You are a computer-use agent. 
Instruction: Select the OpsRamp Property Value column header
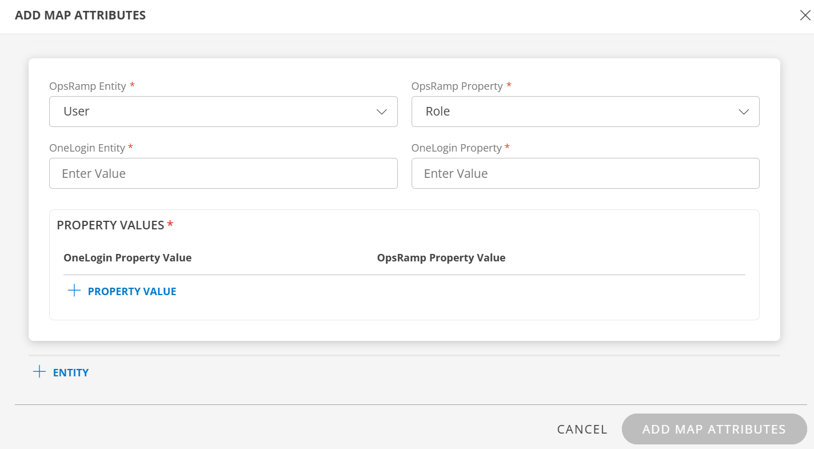click(x=441, y=258)
